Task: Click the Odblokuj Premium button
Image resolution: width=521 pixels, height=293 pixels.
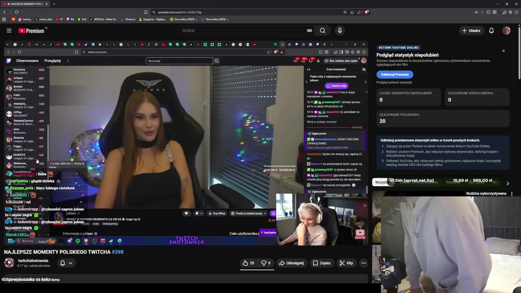Action: [x=395, y=74]
